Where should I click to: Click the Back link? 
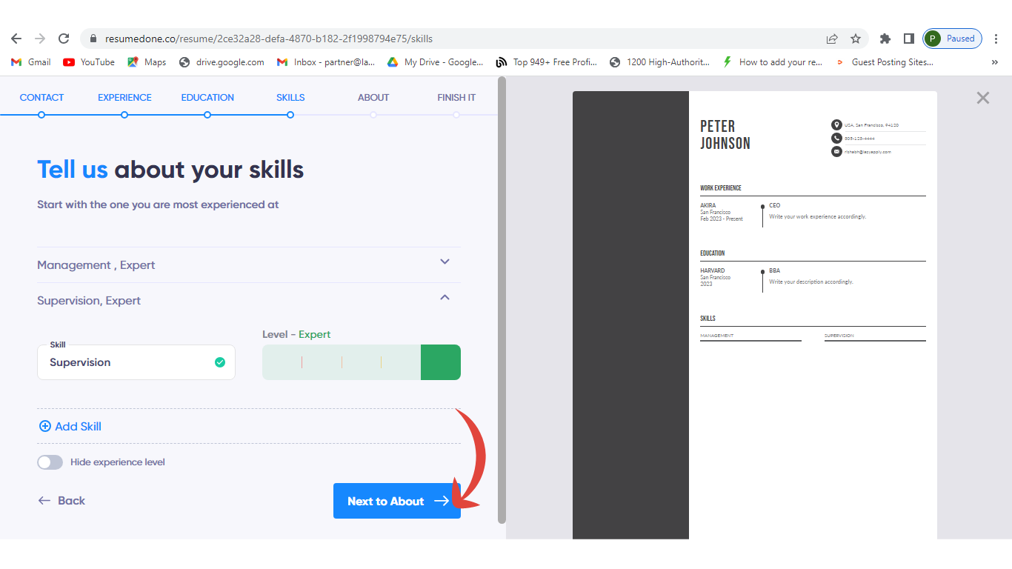[x=62, y=501]
